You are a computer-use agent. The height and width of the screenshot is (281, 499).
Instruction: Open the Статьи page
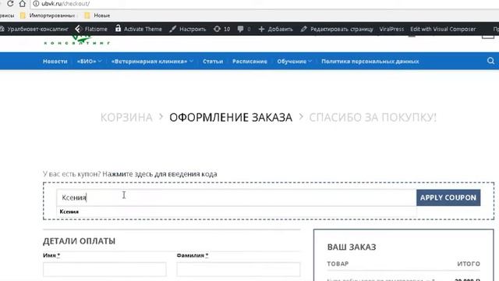pos(213,61)
